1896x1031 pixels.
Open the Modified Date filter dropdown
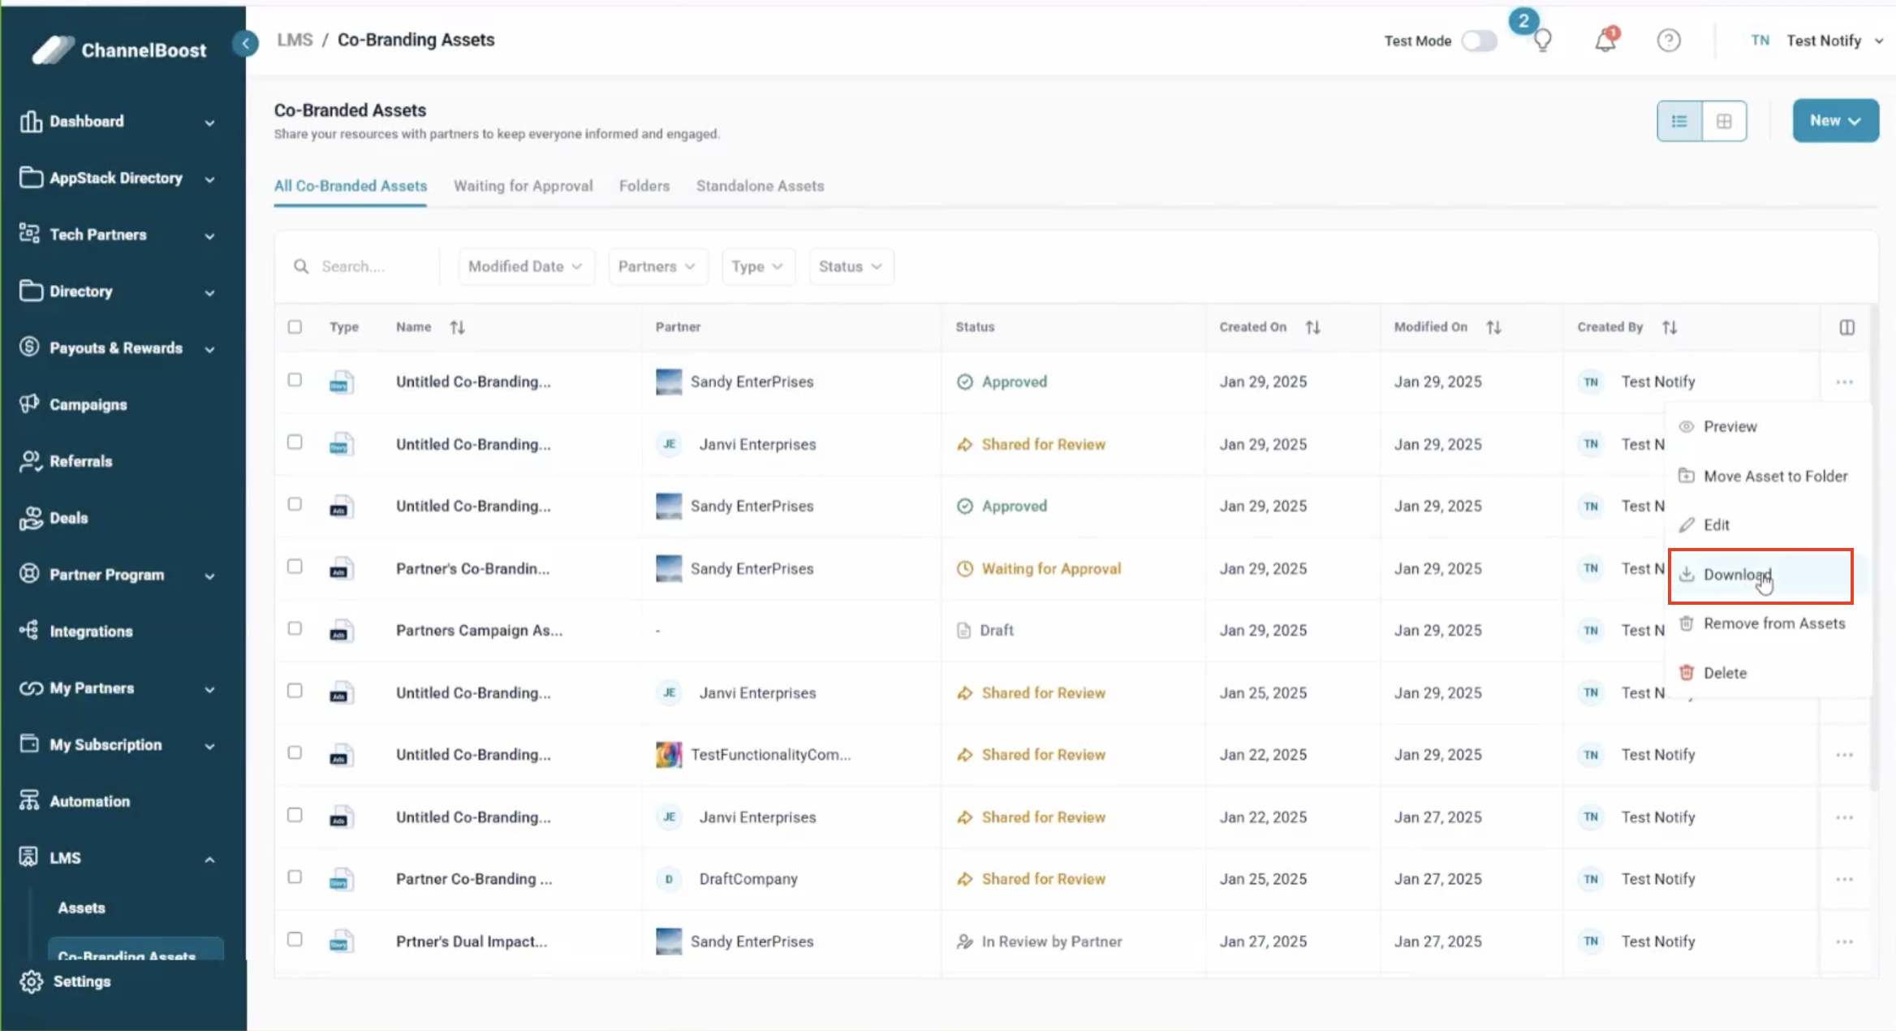click(525, 266)
